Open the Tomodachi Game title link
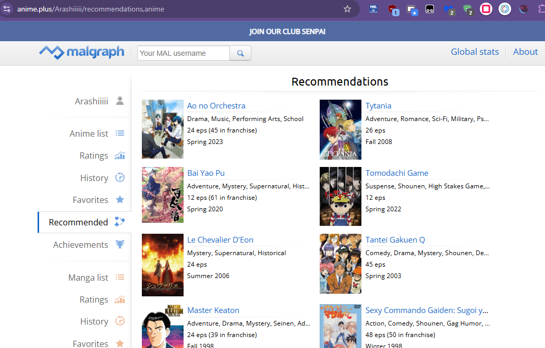The image size is (545, 348). pos(396,173)
